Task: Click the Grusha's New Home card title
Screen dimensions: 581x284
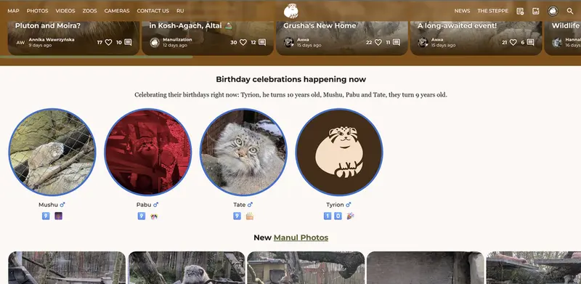Action: point(320,25)
